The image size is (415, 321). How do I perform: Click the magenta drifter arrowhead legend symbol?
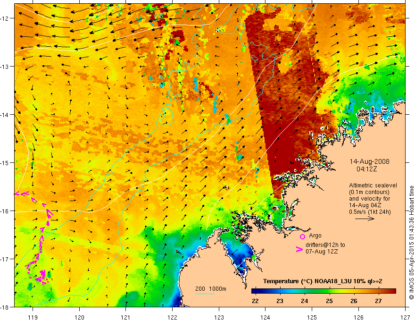click(x=299, y=249)
